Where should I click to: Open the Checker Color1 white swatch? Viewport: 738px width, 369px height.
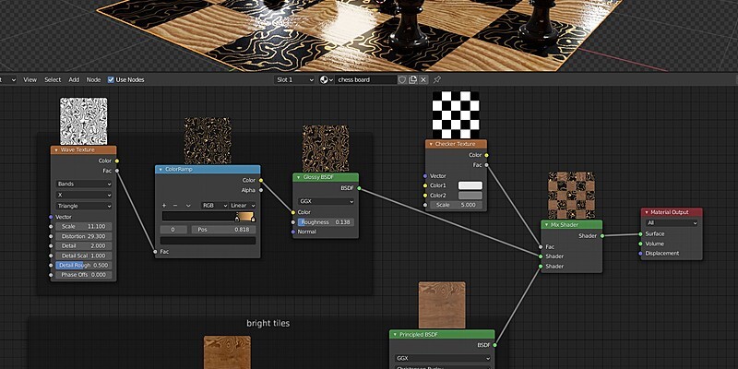click(470, 185)
